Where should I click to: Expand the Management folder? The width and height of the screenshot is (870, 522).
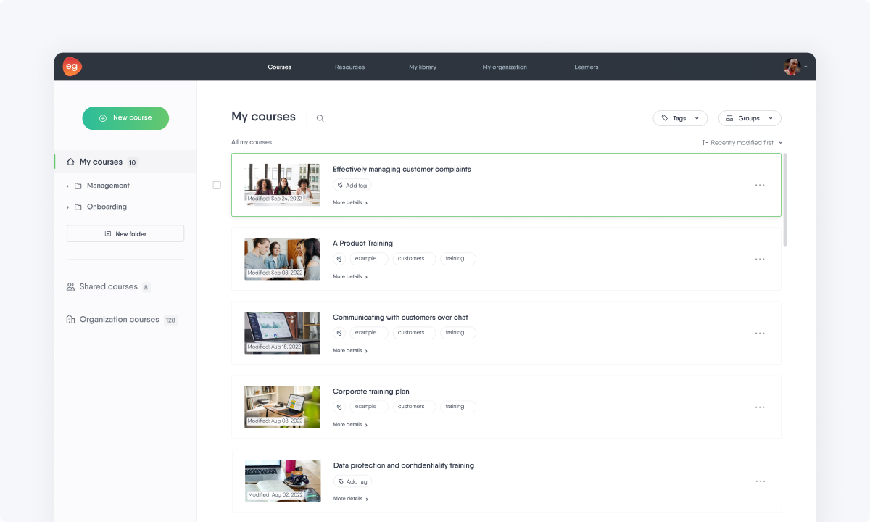[x=69, y=186]
